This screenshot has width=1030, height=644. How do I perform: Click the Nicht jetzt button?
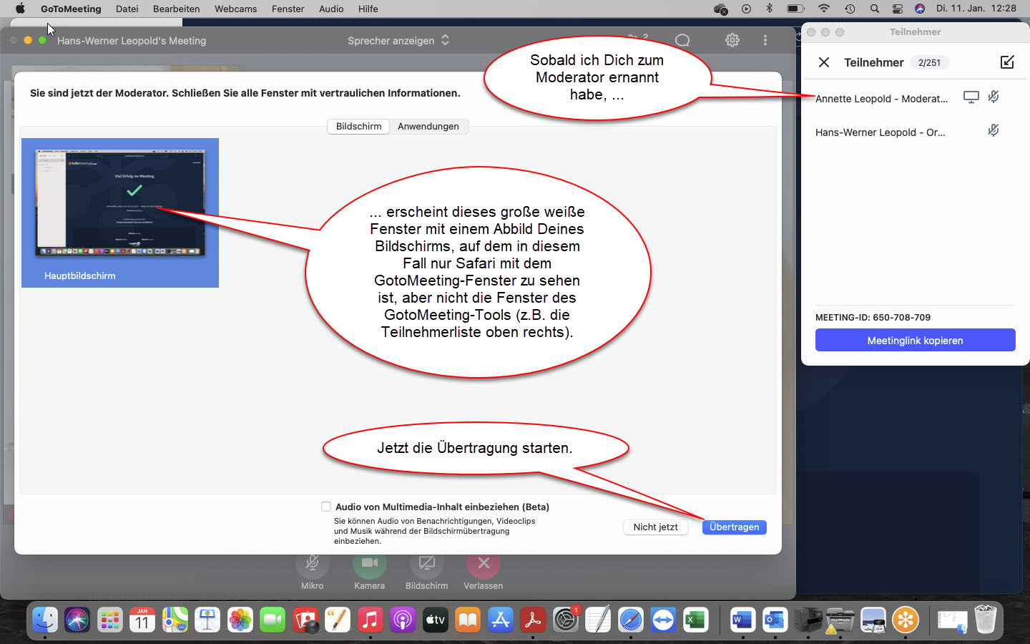pos(655,527)
